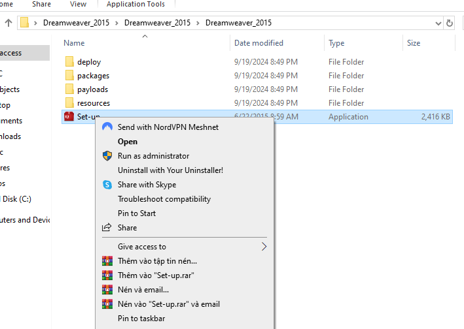Open the Share ribbon tab
464x329 pixels.
[x=41, y=4]
